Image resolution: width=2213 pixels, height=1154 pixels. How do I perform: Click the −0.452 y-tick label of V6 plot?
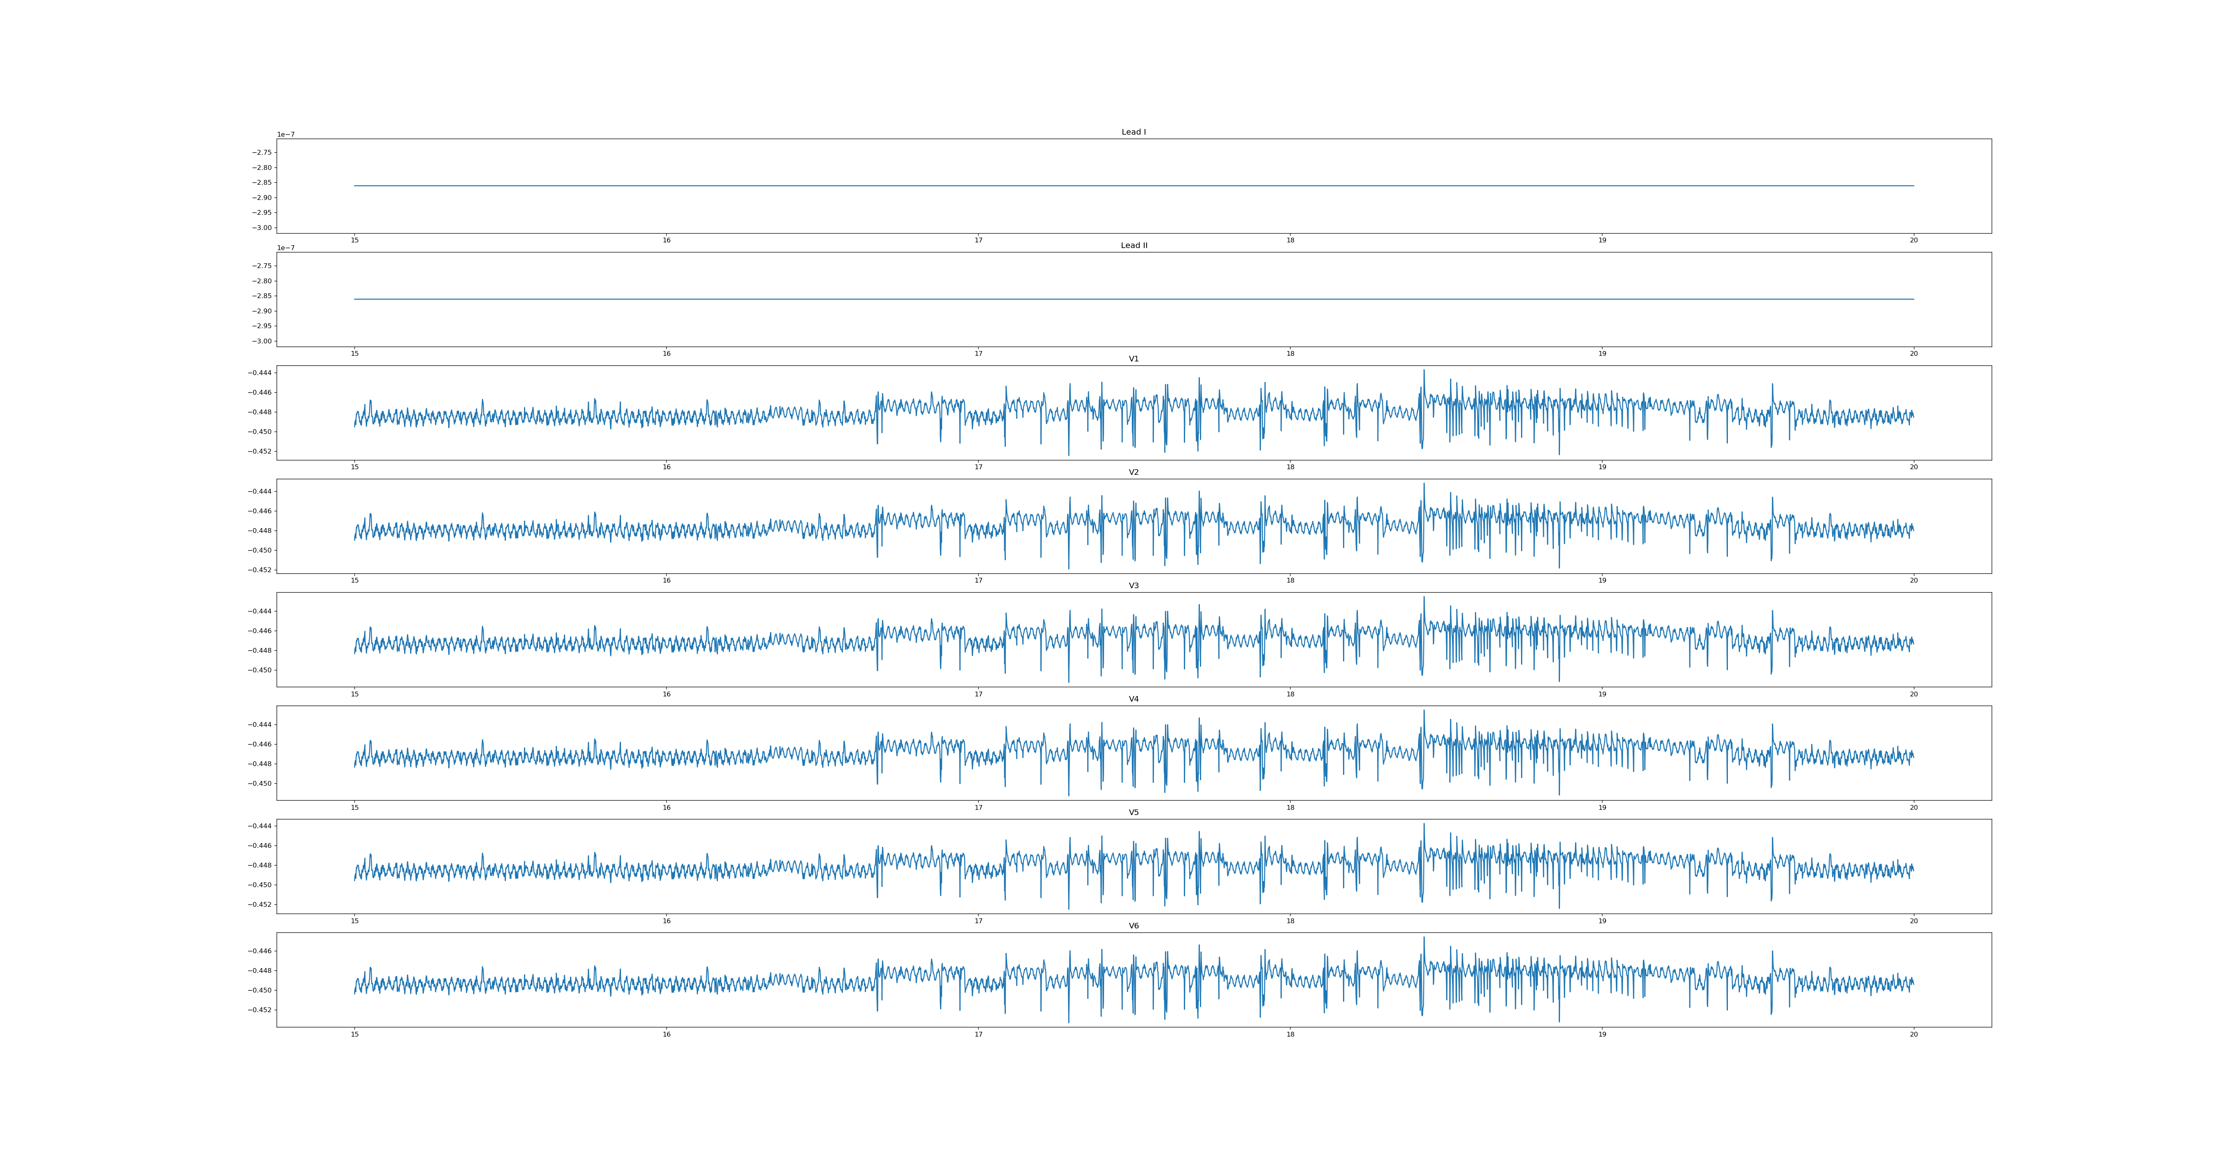(259, 1010)
